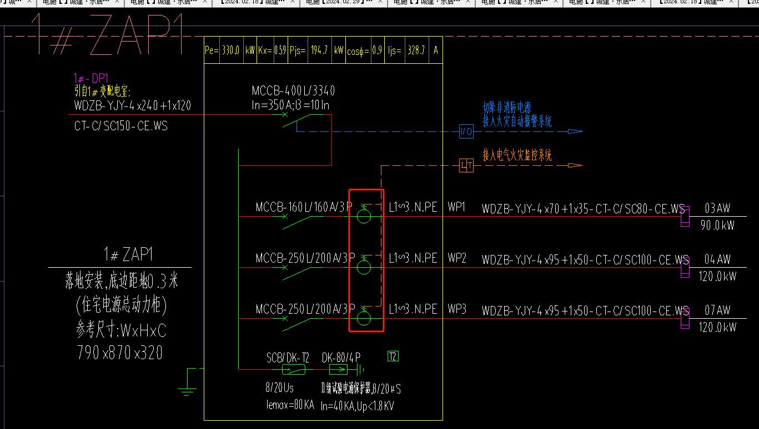Image resolution: width=759 pixels, height=429 pixels.
Task: Select the 194.7 Pjs value cell
Action: tap(319, 50)
